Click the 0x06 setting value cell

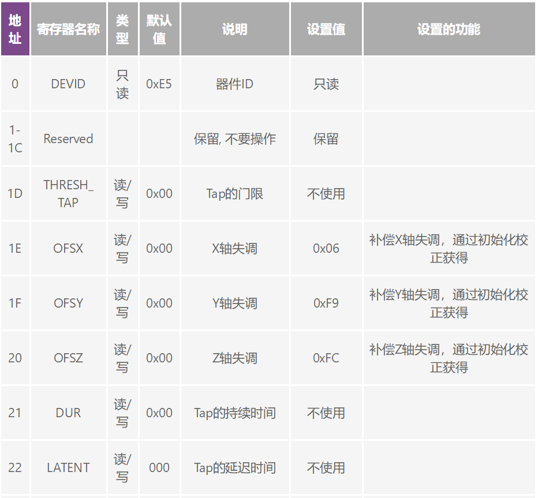coord(326,249)
